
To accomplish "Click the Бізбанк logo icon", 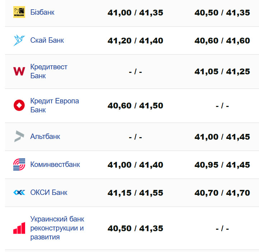I will [19, 12].
